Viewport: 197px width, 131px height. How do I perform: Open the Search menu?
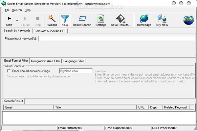click(17, 10)
